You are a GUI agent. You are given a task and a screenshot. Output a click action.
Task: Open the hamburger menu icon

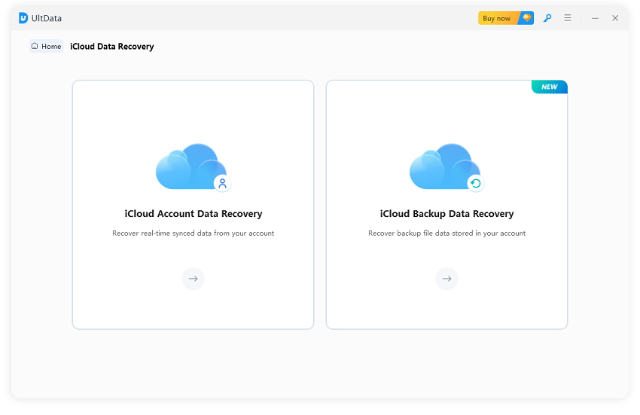click(568, 18)
